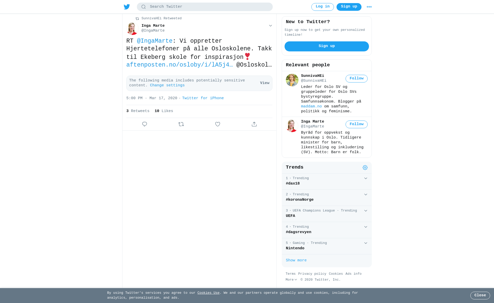The width and height of the screenshot is (494, 303).
Task: Open Change settings link for sensitive media
Action: (x=167, y=85)
